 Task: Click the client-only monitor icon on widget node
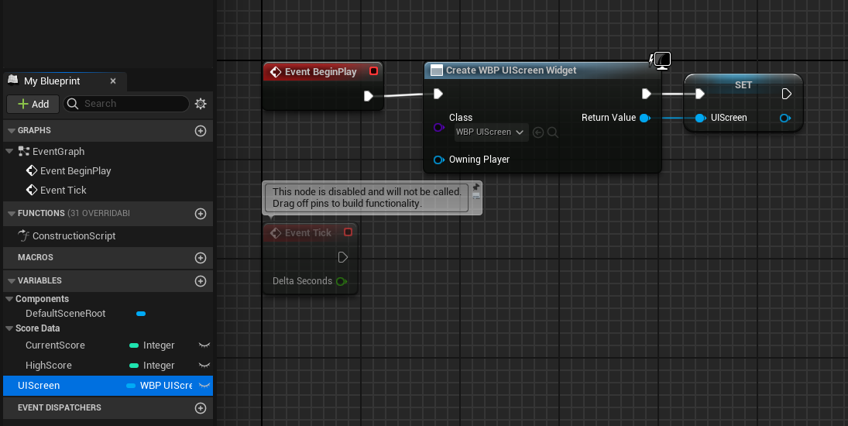(x=662, y=60)
